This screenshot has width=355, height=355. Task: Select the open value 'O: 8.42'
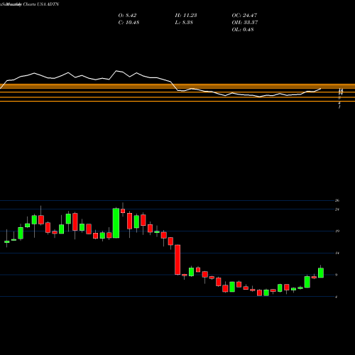coord(127,16)
